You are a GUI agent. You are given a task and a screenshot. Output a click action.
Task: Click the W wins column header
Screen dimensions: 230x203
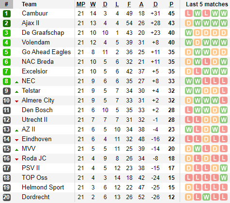93,4
